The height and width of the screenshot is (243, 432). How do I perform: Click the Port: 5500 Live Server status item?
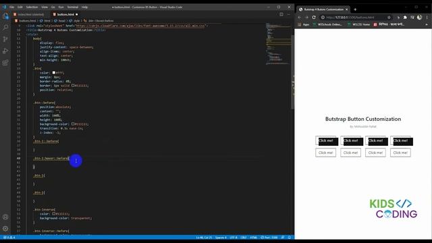tap(269, 238)
